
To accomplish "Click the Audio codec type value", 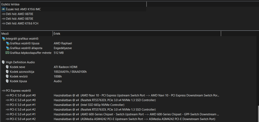I will pos(58,81).
